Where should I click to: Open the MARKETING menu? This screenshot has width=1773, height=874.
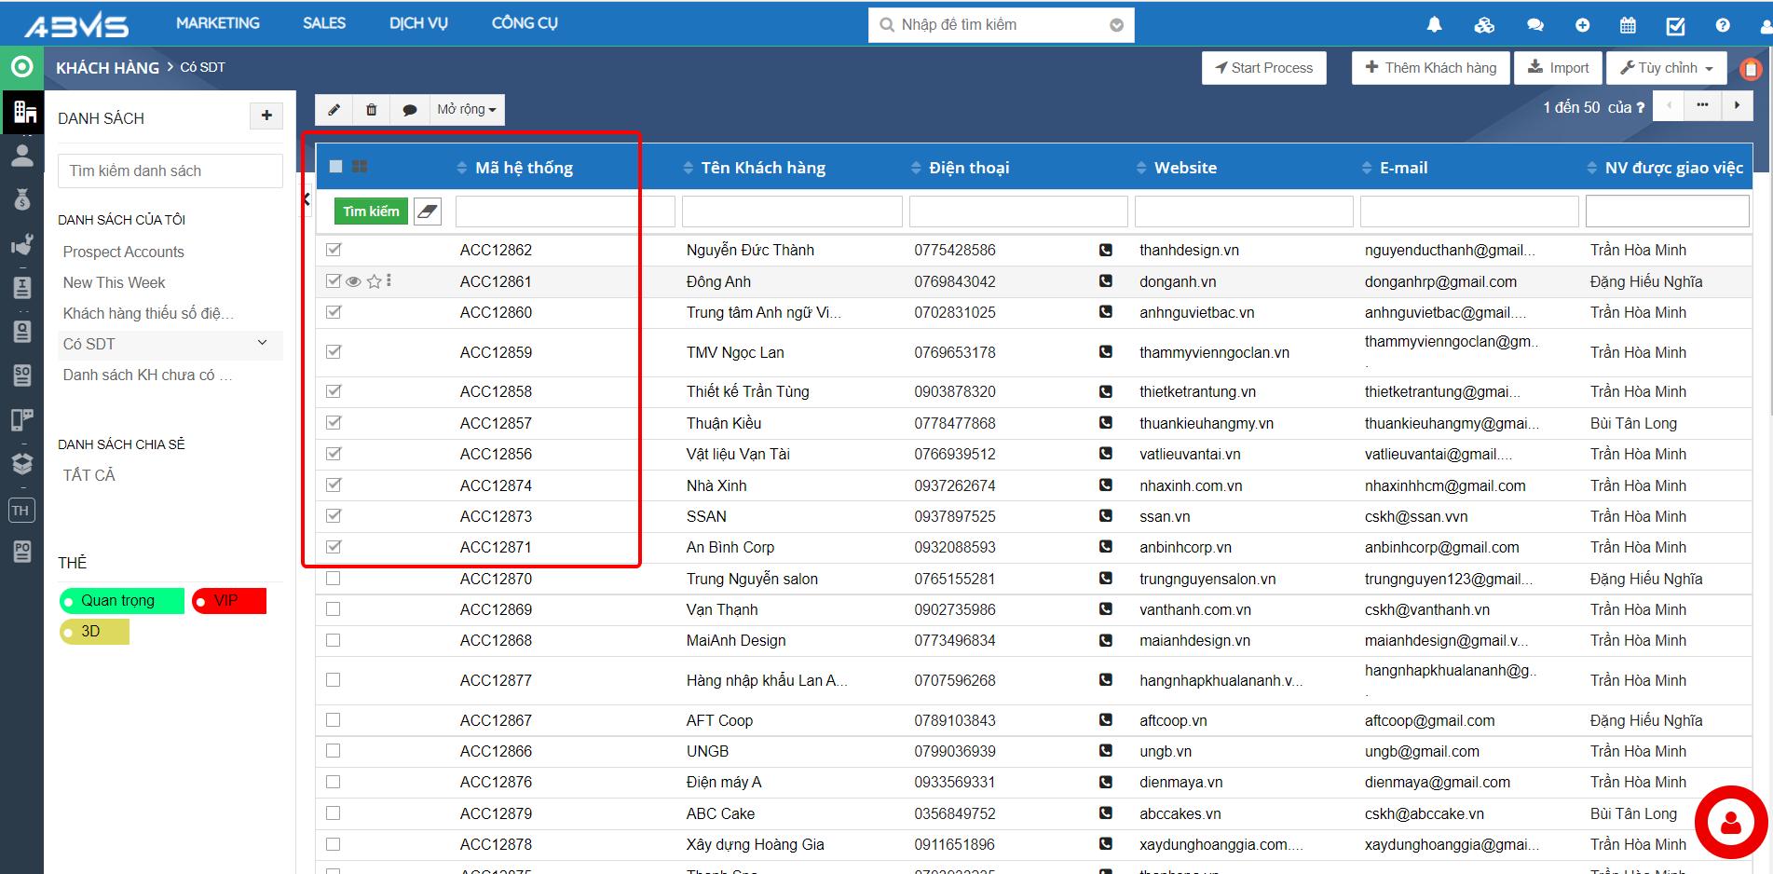pyautogui.click(x=218, y=23)
